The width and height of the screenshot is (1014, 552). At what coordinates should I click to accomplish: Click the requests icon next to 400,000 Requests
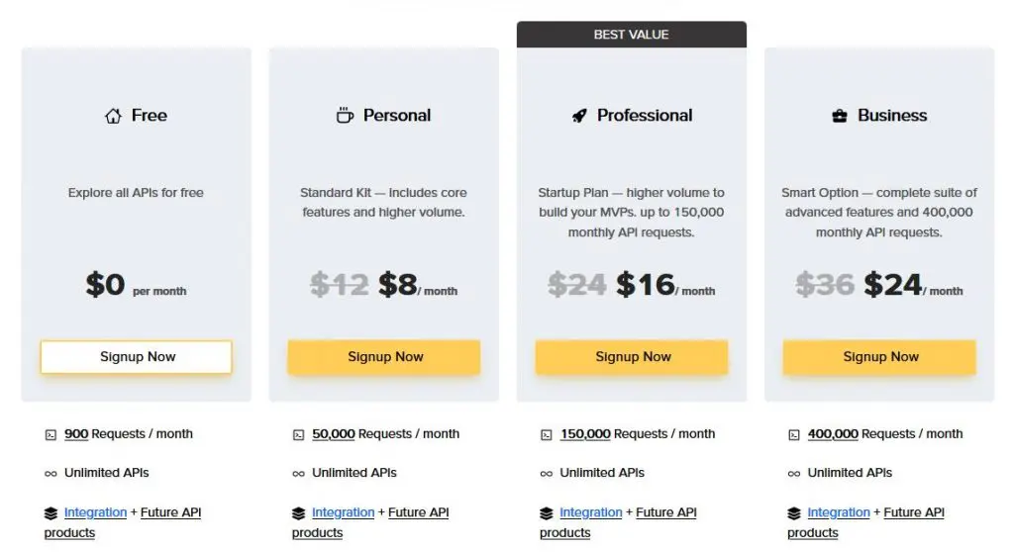(x=793, y=434)
